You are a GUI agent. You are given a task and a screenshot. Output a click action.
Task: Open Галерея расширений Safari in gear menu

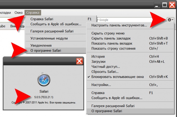(130, 106)
